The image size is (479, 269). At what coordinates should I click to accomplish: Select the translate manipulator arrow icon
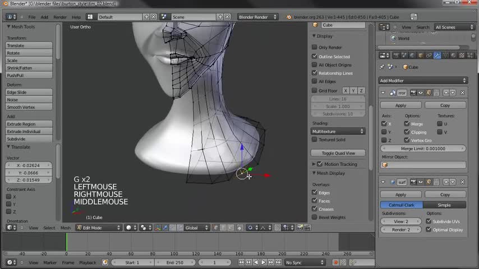click(165, 228)
